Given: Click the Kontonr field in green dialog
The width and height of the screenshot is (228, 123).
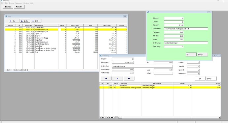Looking at the screenshot, I should tap(173, 25).
